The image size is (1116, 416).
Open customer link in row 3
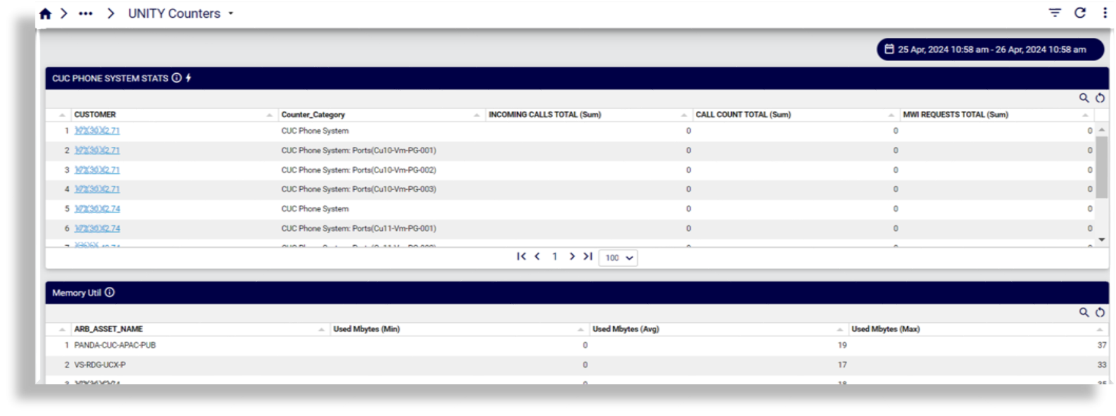(x=97, y=170)
